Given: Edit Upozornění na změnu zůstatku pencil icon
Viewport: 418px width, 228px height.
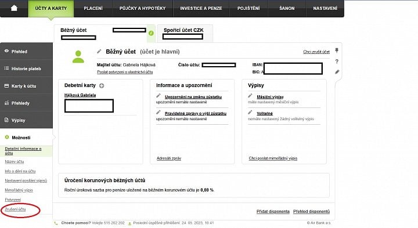Looking at the screenshot, I should pos(158,96).
